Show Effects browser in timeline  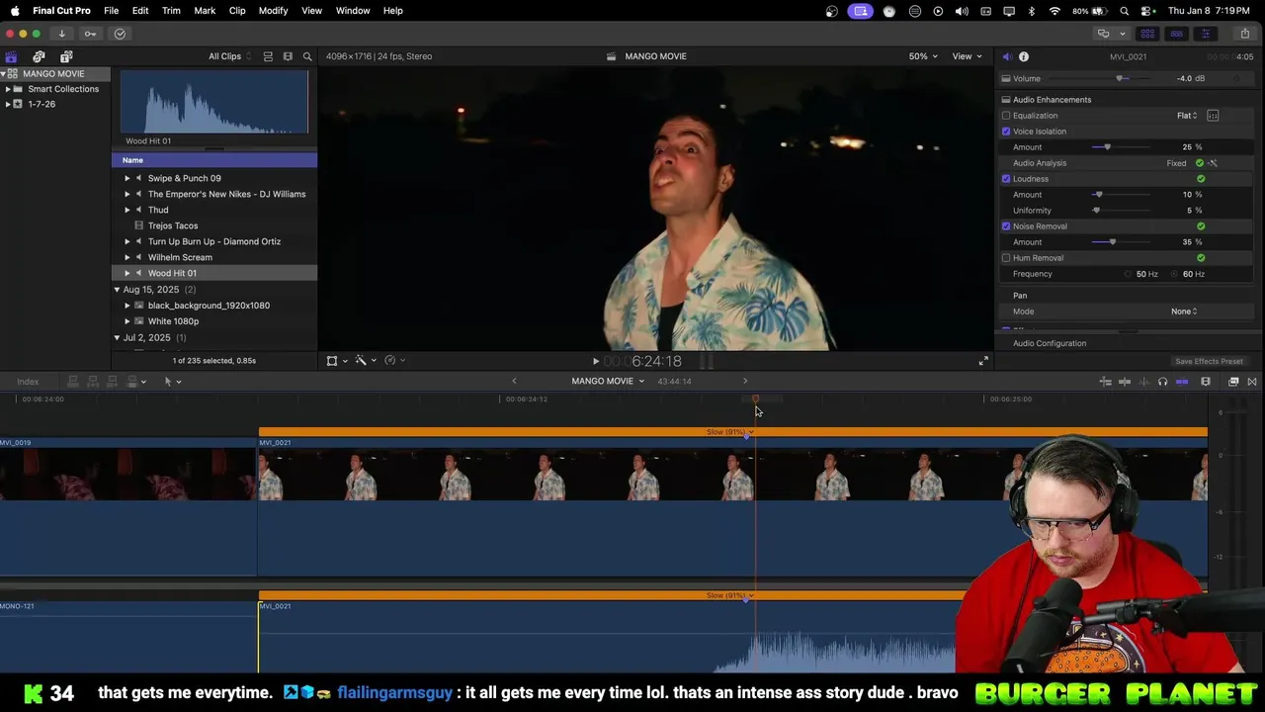pyautogui.click(x=1233, y=382)
